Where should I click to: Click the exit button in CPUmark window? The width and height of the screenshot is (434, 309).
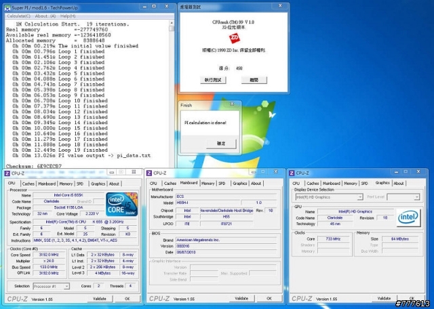(254, 80)
